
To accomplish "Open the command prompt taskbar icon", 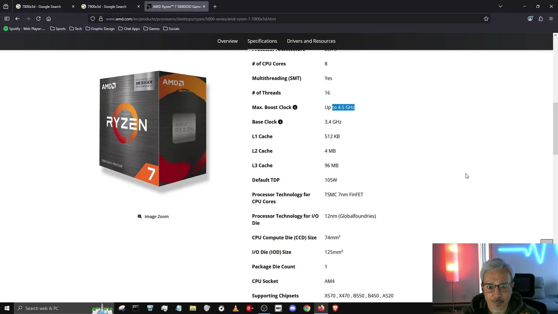I will (x=136, y=308).
